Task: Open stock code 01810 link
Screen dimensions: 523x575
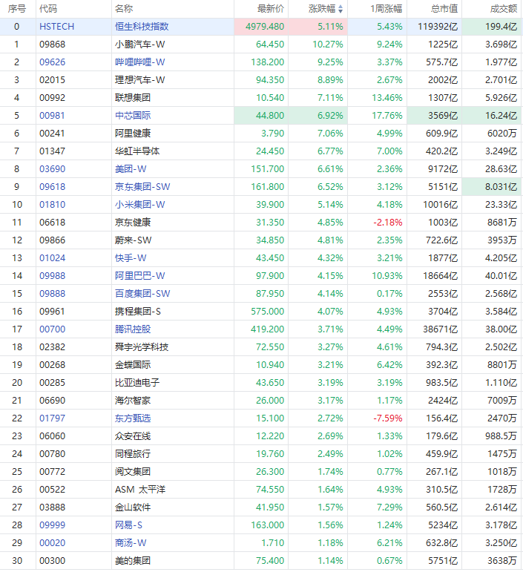Action: 53,205
